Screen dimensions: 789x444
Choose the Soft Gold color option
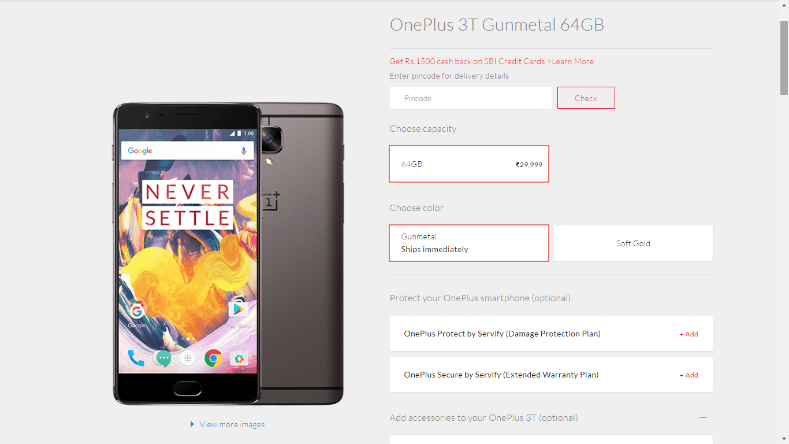pos(633,243)
